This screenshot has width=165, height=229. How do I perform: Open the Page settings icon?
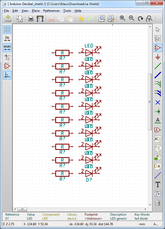point(19,19)
